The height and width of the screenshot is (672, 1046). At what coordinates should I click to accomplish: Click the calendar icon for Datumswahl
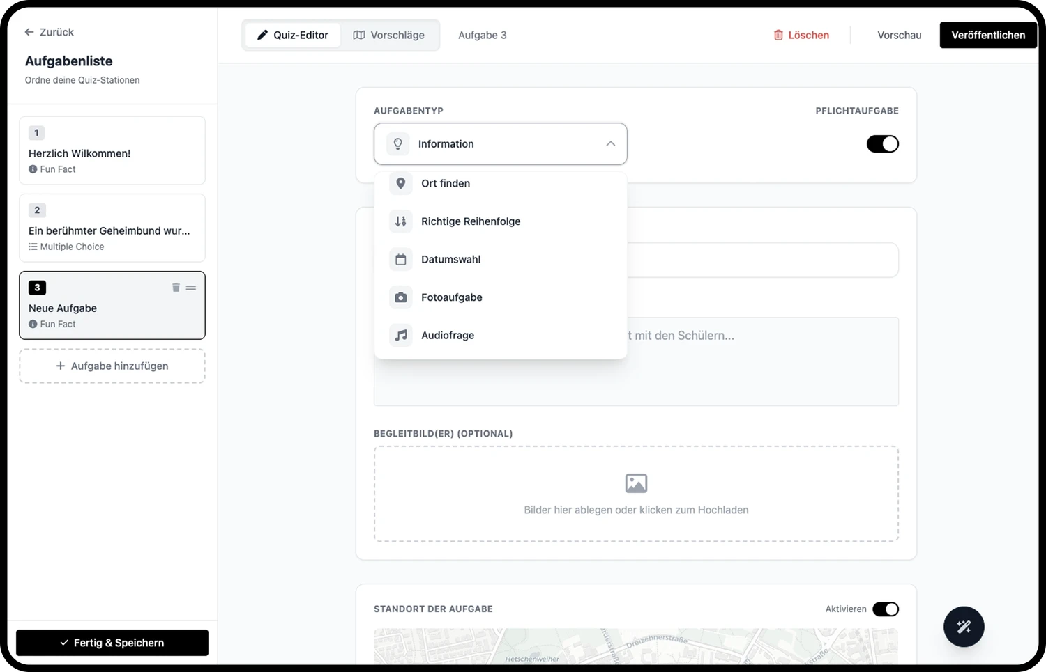point(401,259)
